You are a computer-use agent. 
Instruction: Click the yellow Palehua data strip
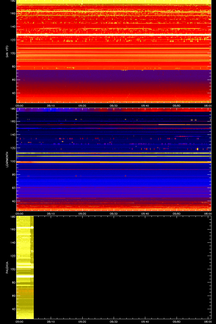(25, 267)
